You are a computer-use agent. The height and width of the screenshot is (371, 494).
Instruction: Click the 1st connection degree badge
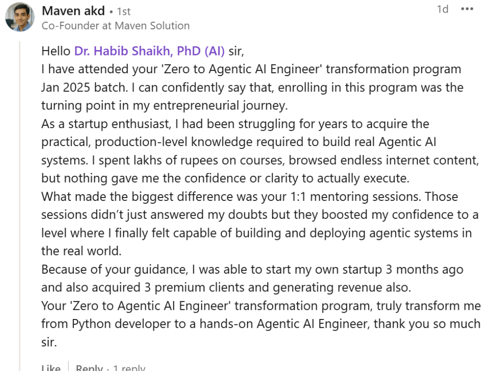pyautogui.click(x=123, y=11)
